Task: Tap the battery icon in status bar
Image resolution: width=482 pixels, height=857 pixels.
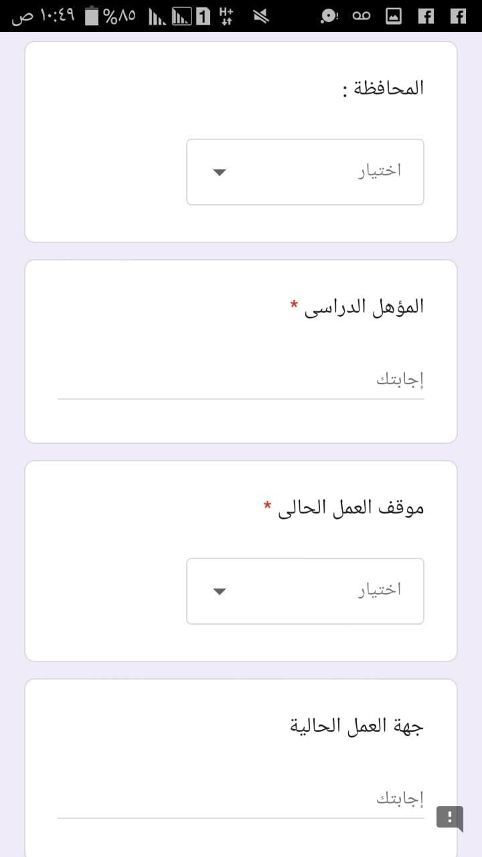Action: pyautogui.click(x=92, y=16)
